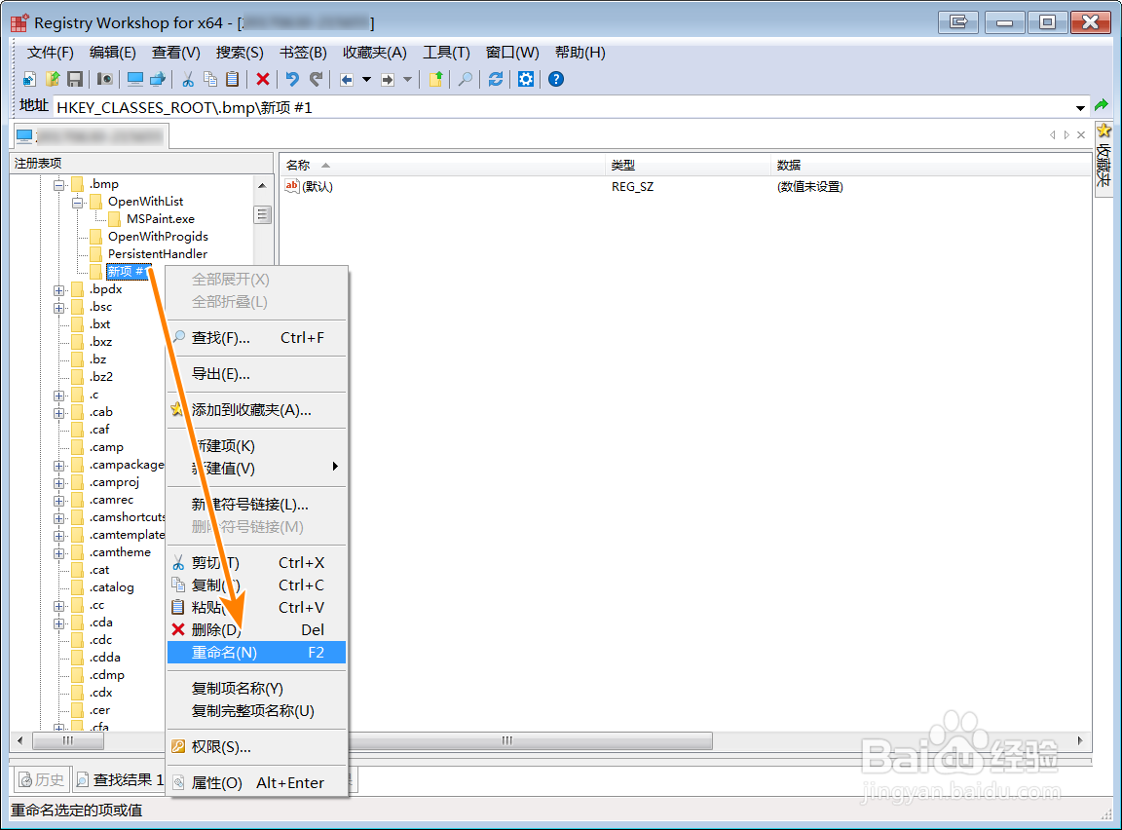Expand the .cda tree key
This screenshot has width=1122, height=830.
click(59, 623)
